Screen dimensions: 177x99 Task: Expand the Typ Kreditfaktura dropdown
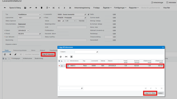(x=40, y=15)
